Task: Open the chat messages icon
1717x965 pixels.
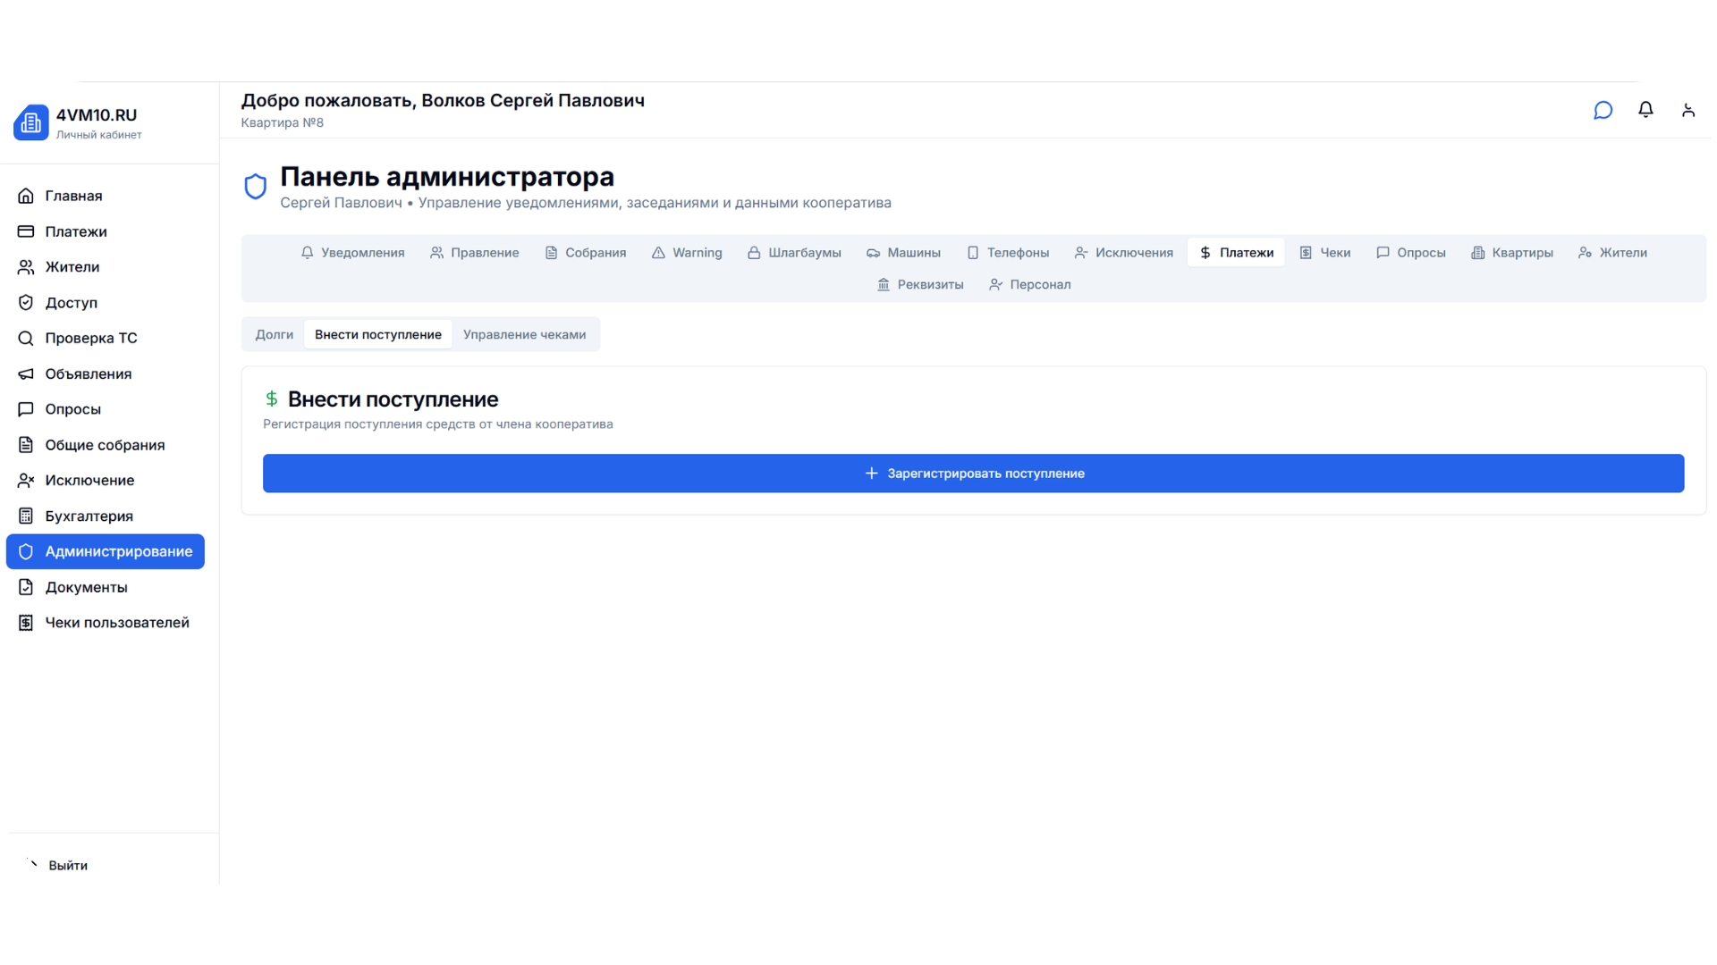Action: [1603, 110]
